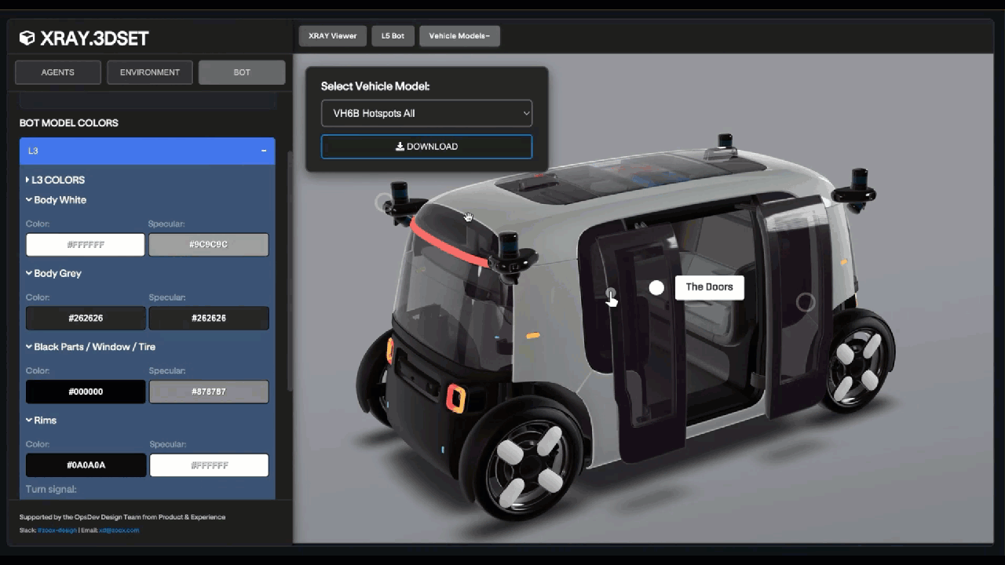Image resolution: width=1005 pixels, height=565 pixels.
Task: Click the left panel scrollbar
Action: (290, 271)
